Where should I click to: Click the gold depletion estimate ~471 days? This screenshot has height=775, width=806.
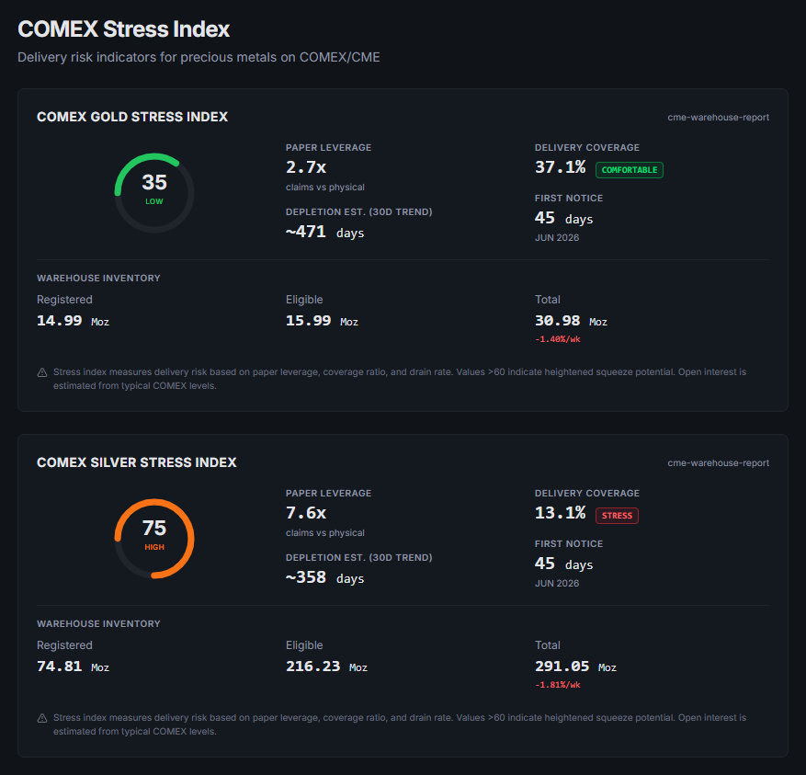(324, 233)
